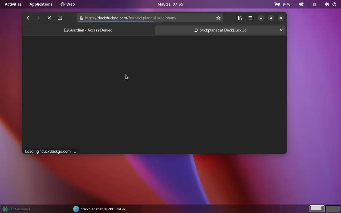The width and height of the screenshot is (341, 213).
Task: Click the May 11 07:55 clock
Action: pos(170,4)
